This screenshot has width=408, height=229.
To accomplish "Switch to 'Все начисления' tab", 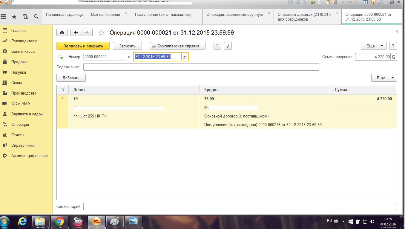I will (105, 14).
